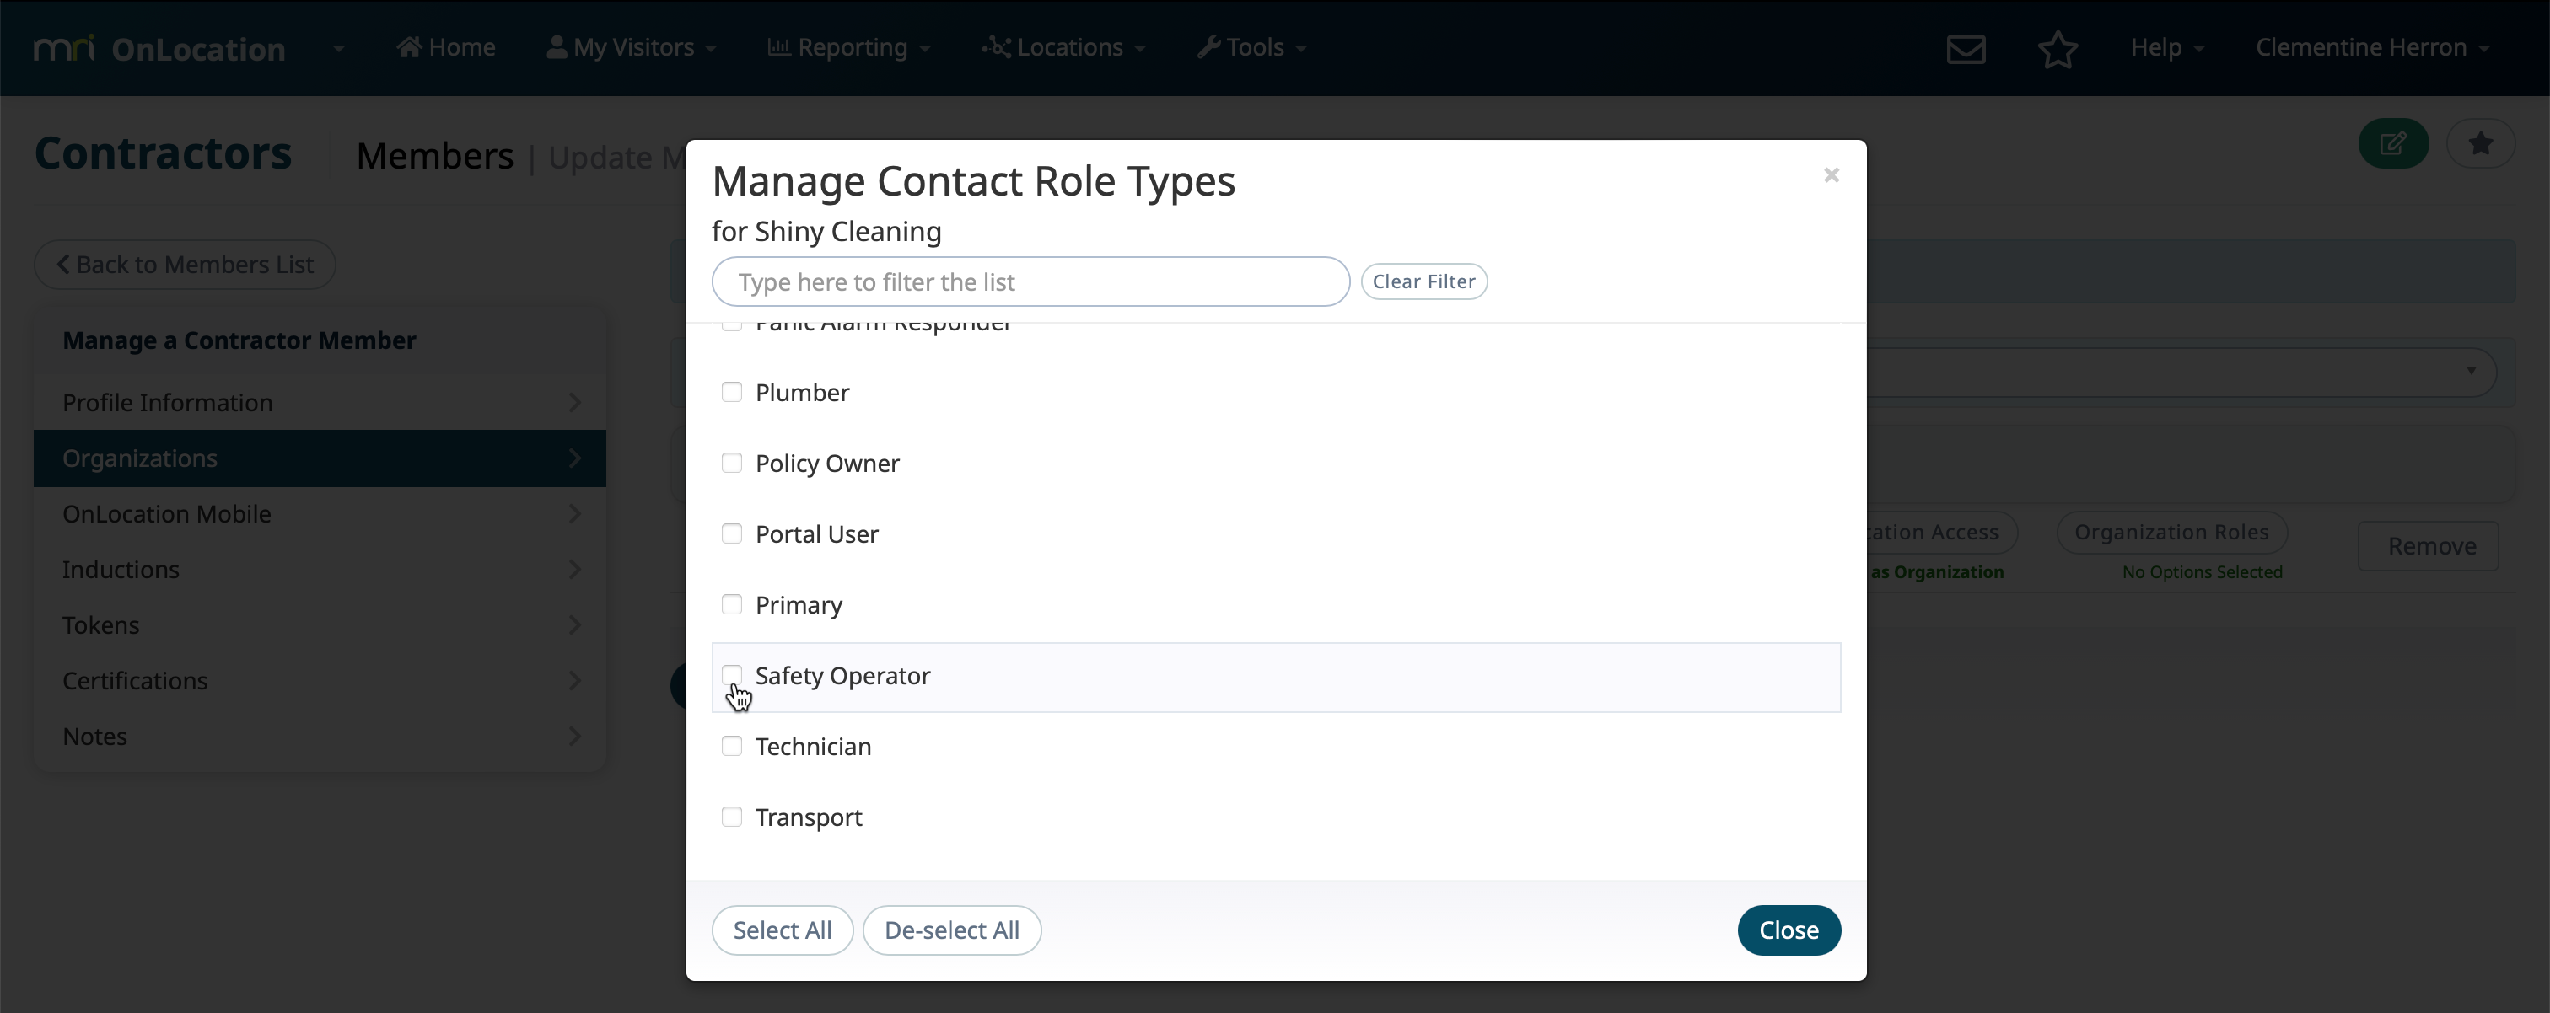Image resolution: width=2550 pixels, height=1013 pixels.
Task: Enable the Plumber role checkbox
Action: point(732,392)
